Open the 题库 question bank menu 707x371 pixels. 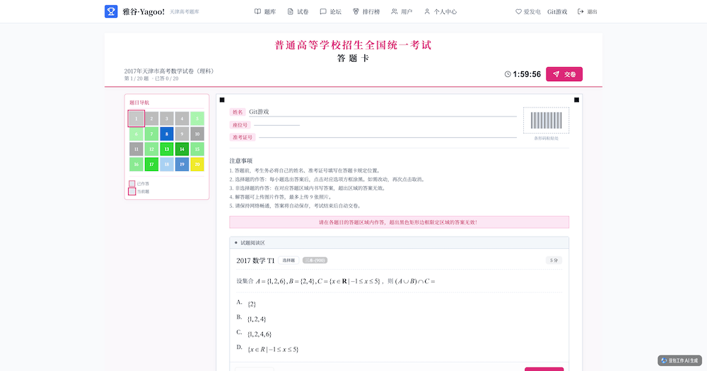click(x=265, y=12)
